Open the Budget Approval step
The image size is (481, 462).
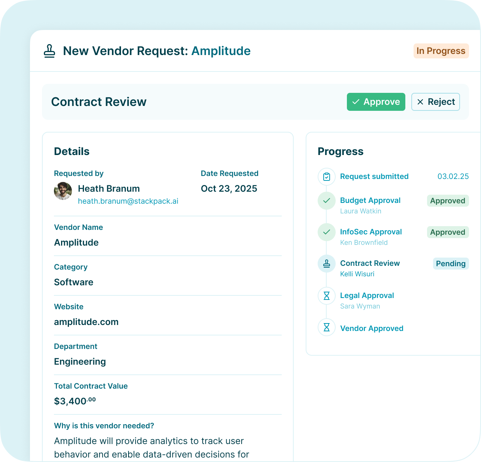click(x=370, y=200)
